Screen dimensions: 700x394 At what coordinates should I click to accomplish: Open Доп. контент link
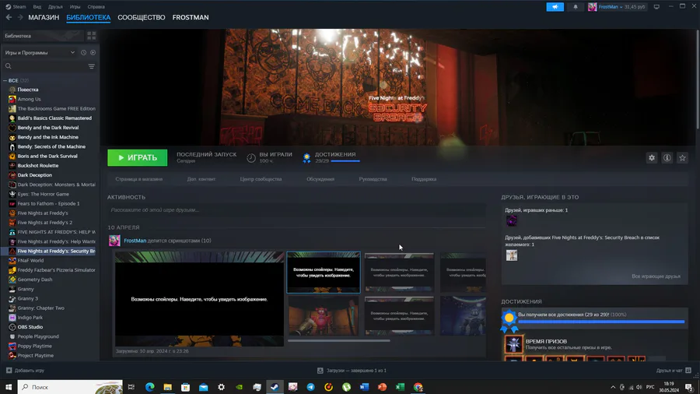(x=201, y=179)
